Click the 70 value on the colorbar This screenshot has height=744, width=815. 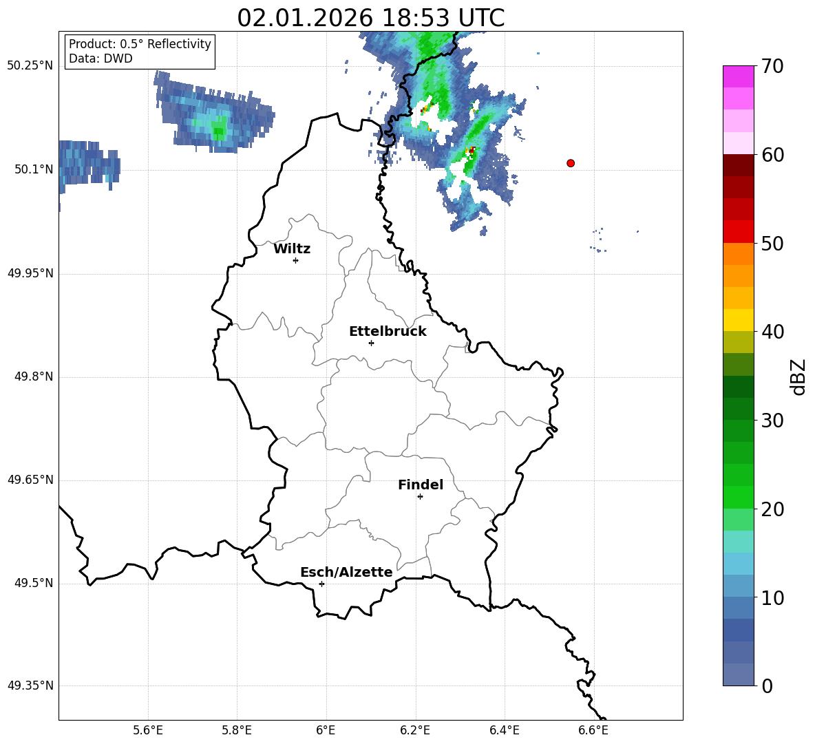point(772,66)
